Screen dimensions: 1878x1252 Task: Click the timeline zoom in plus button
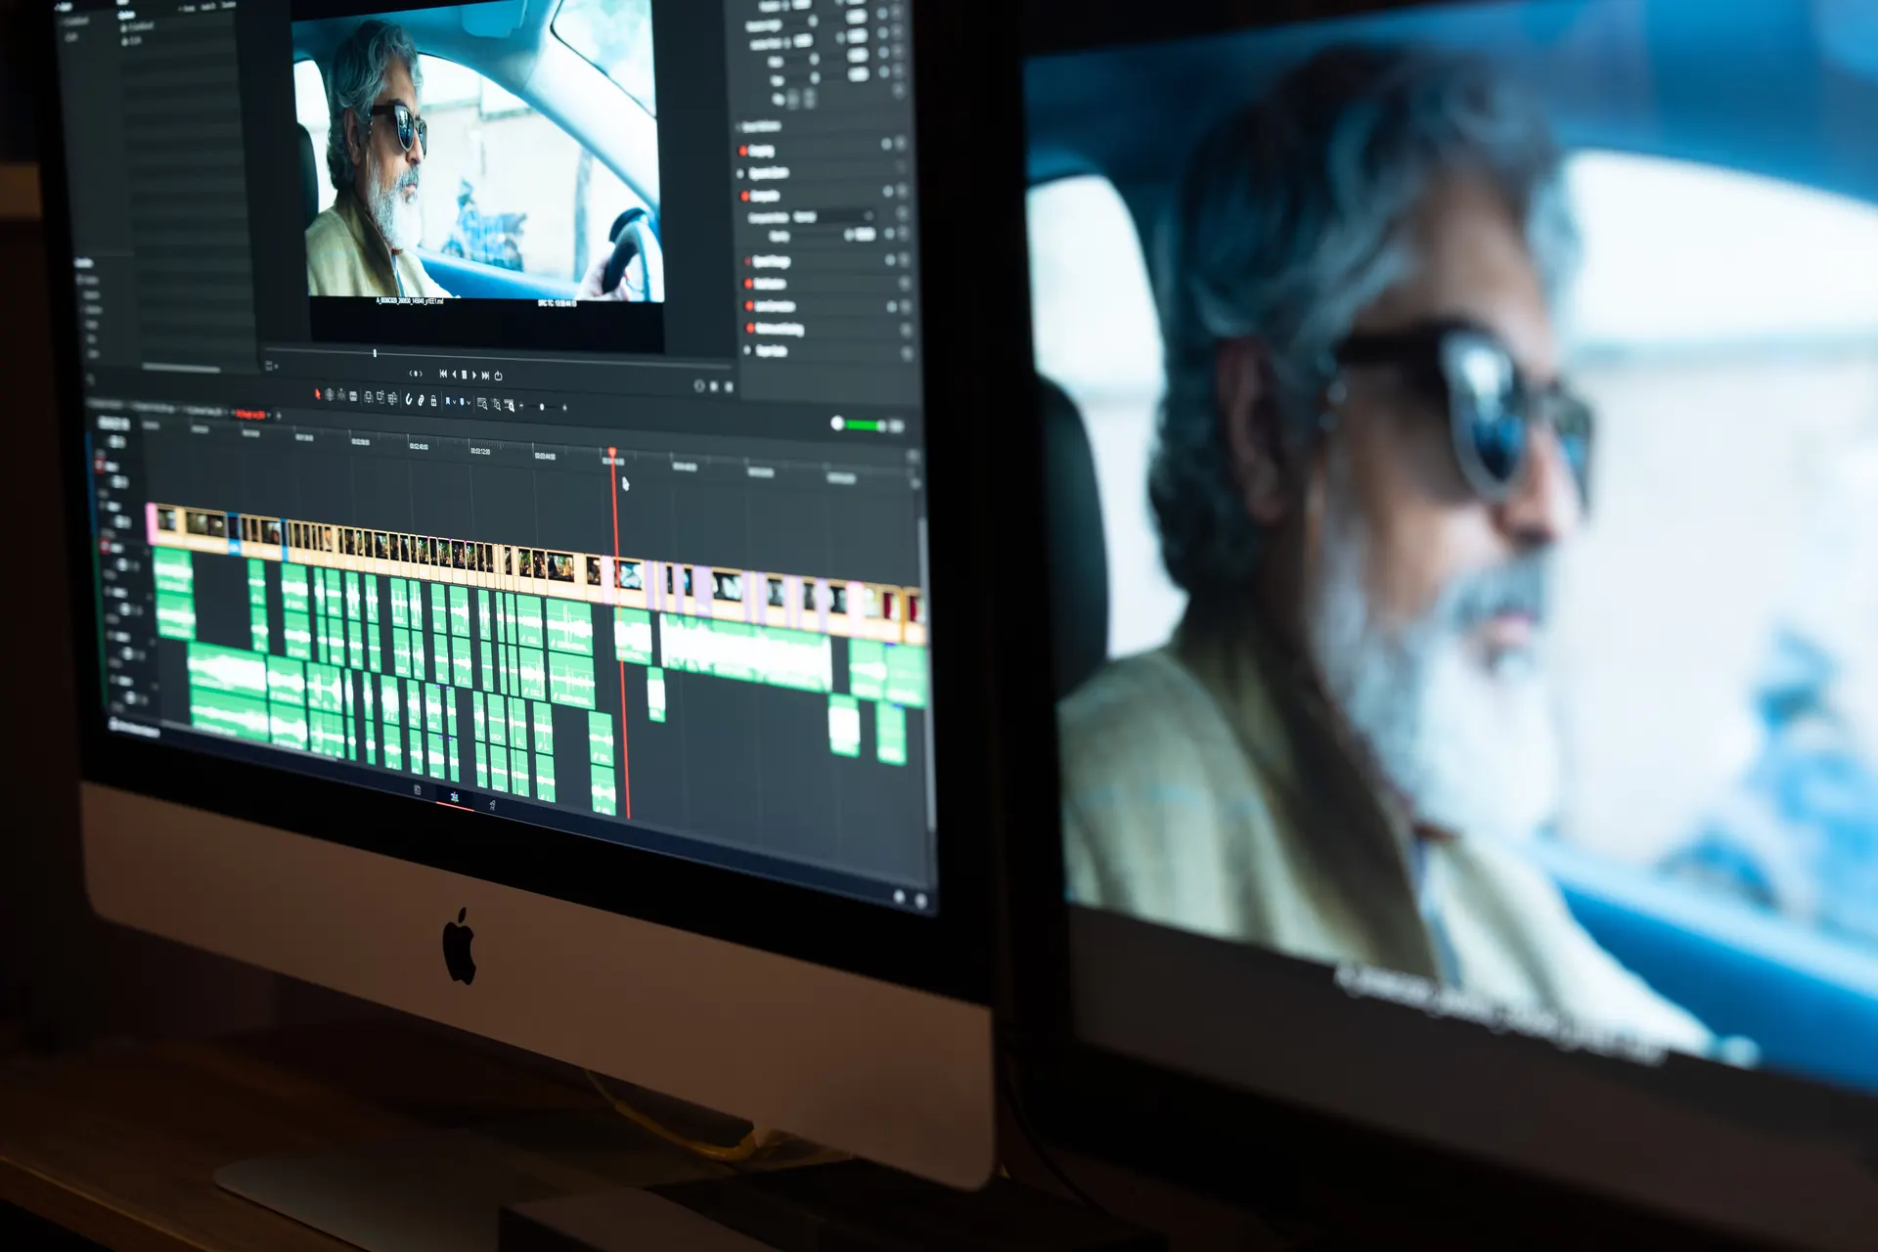[x=565, y=407]
